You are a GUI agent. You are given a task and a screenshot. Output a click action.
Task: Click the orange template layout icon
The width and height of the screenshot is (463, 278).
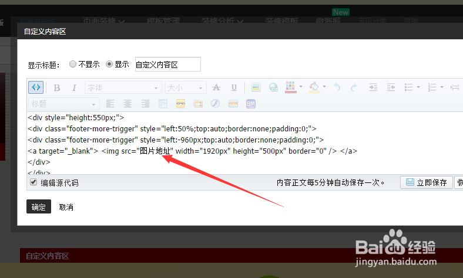[233, 103]
